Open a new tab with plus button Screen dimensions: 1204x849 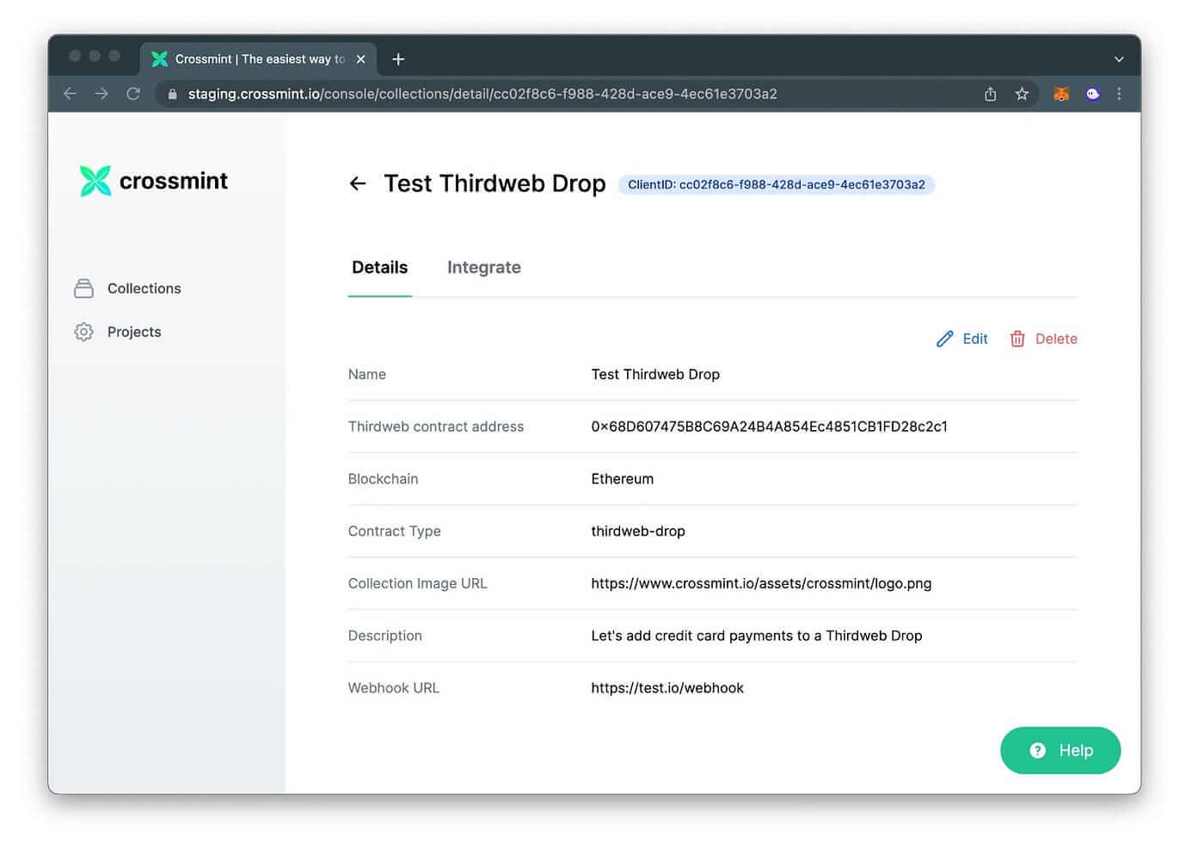pyautogui.click(x=398, y=59)
